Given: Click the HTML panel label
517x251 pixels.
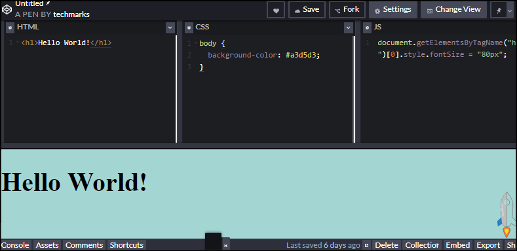Looking at the screenshot, I should click(x=28, y=27).
